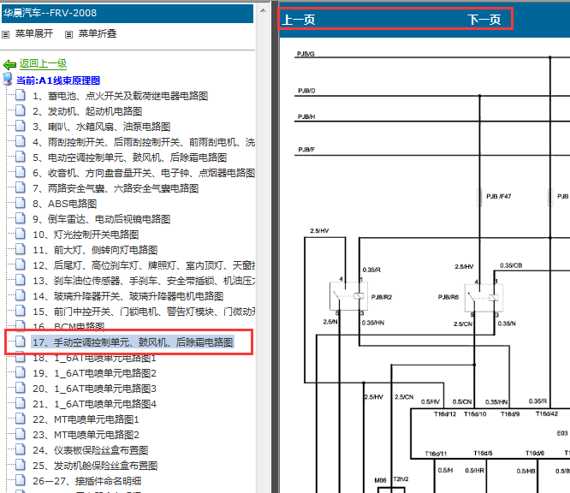Screen dimensions: 570x493
Task: Open 23、MT电喷单元电路图2
Action: [86, 435]
